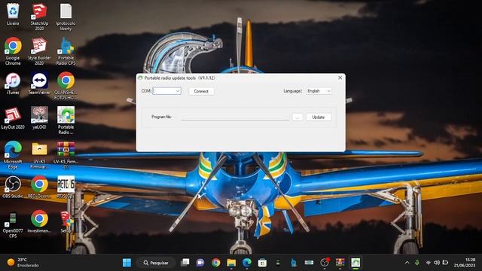Select the OpenGD77 CPS desktop icon
This screenshot has width=482, height=271.
[13, 224]
